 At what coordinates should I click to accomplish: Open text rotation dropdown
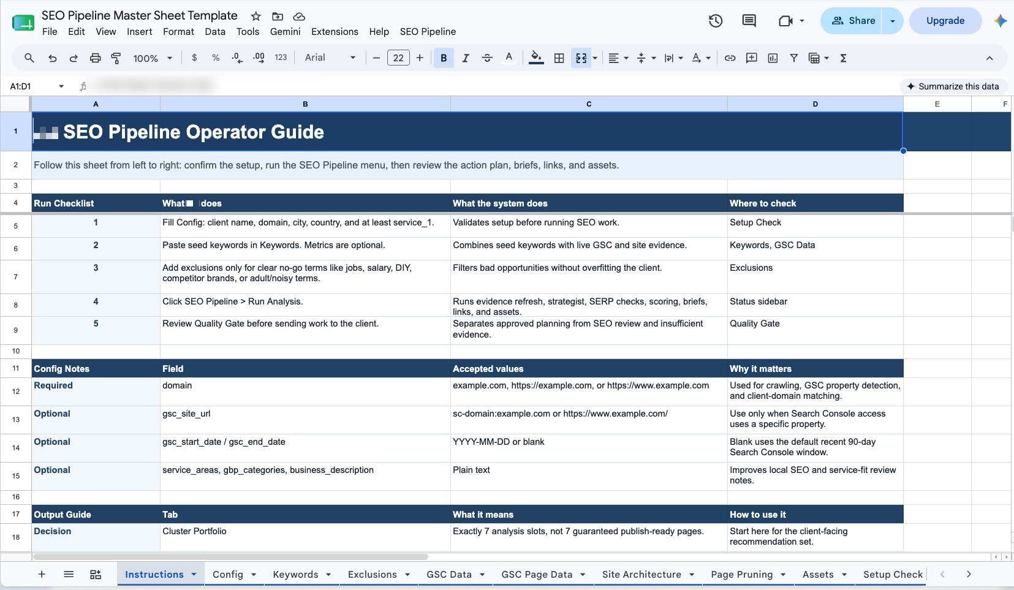pos(701,58)
